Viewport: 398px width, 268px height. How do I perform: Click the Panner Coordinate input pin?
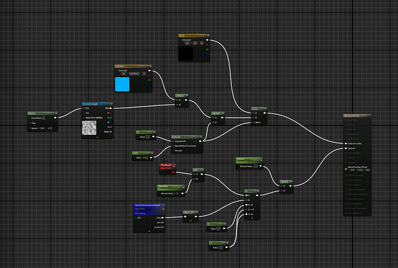(31, 118)
